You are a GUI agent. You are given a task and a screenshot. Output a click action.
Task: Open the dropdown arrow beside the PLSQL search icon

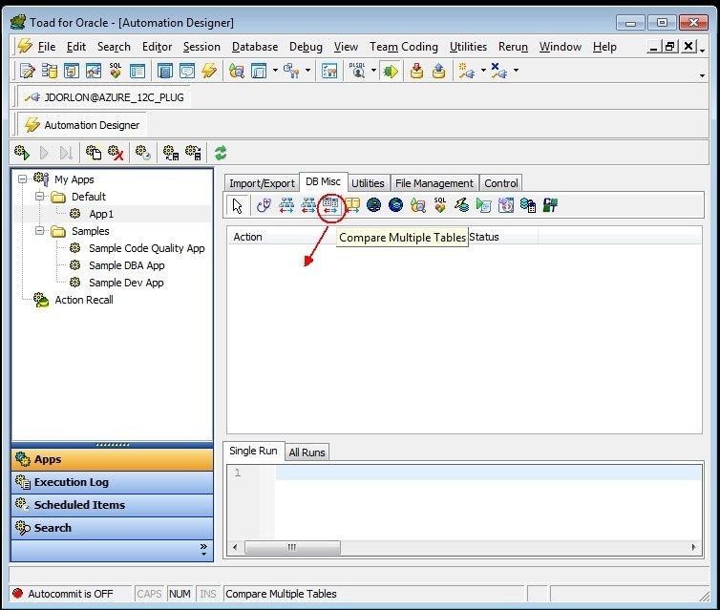click(x=373, y=71)
